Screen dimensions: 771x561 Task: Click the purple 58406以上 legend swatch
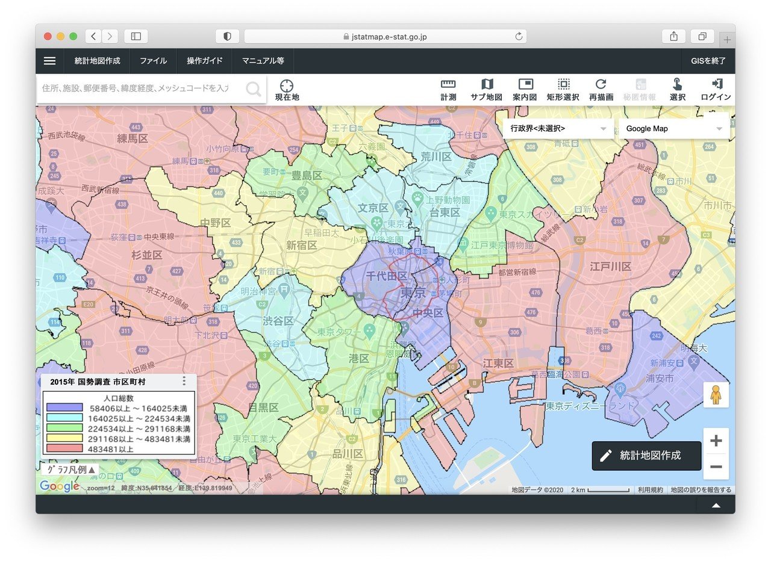tap(64, 408)
